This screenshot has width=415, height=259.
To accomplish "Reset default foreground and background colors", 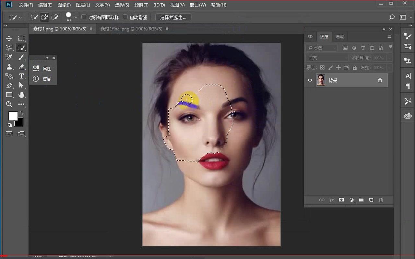I will (9, 125).
